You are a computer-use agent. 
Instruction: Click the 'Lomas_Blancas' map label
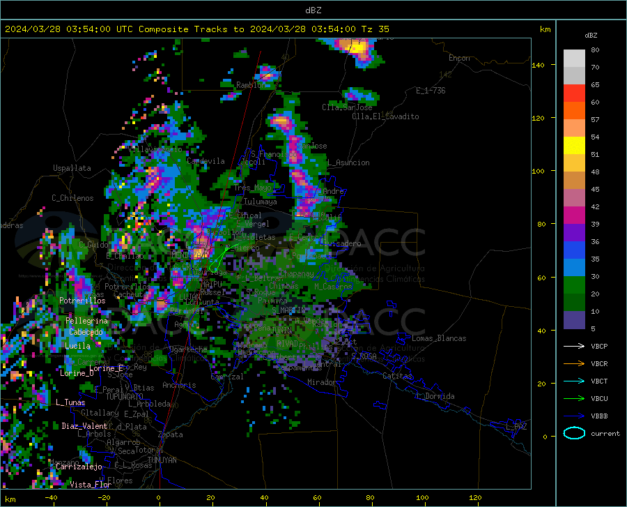(x=439, y=338)
